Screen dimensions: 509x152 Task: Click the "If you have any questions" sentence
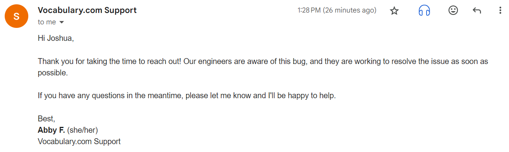pos(187,96)
